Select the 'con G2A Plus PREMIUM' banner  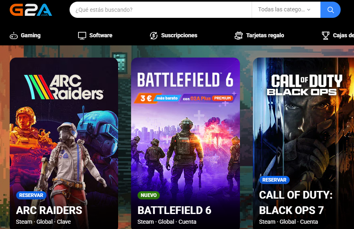[207, 98]
